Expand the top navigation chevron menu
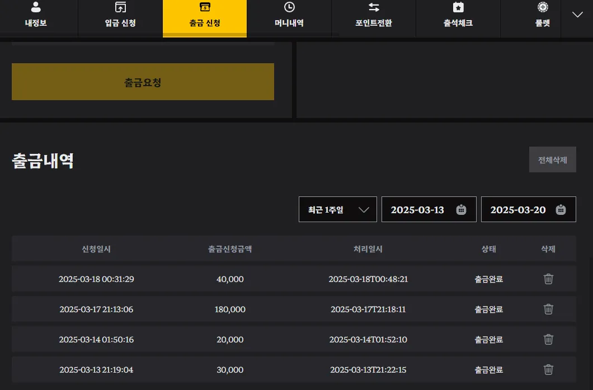The height and width of the screenshot is (390, 593). point(577,15)
